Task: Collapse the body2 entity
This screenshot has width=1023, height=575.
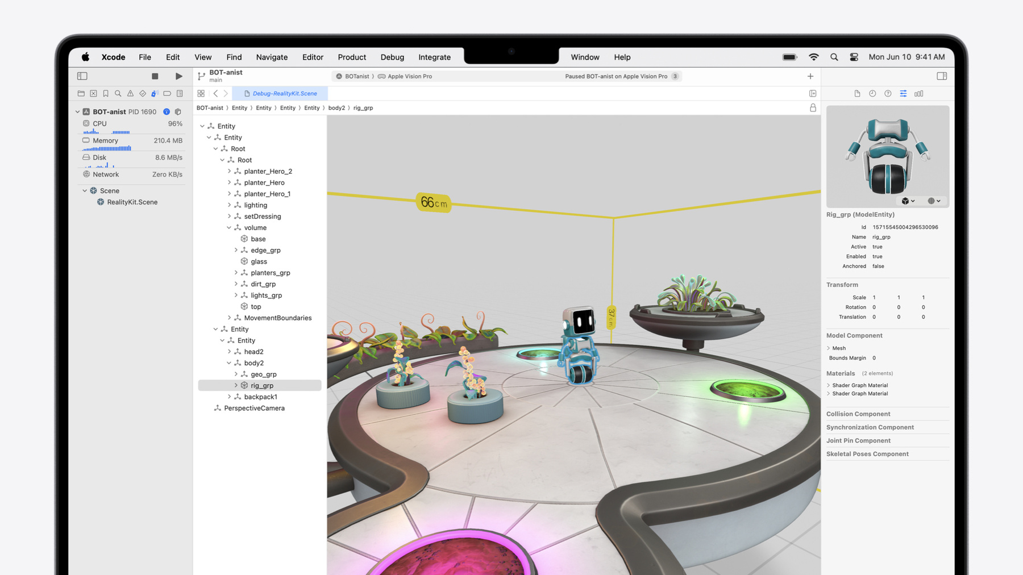Action: click(229, 363)
